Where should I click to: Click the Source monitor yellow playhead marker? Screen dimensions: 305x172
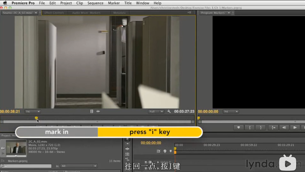click(x=36, y=118)
